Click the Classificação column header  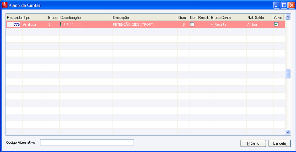(86, 18)
